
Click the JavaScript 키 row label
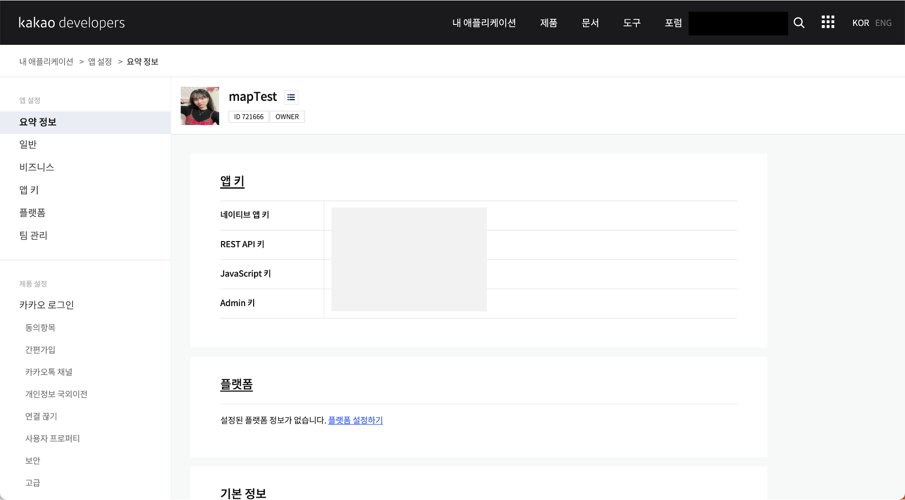(x=246, y=274)
